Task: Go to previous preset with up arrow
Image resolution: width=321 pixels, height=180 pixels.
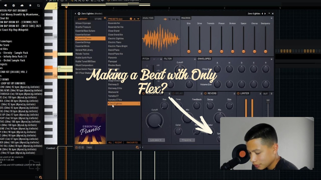Action: click(134, 19)
